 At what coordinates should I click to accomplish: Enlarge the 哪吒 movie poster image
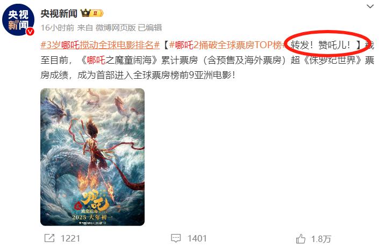tap(92, 157)
